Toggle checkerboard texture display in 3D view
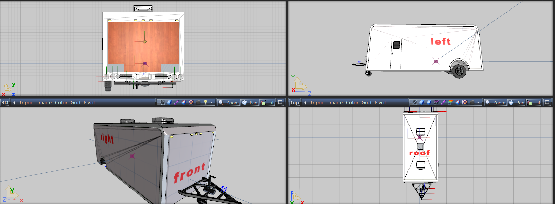The height and width of the screenshot is (204, 555). coord(191,102)
